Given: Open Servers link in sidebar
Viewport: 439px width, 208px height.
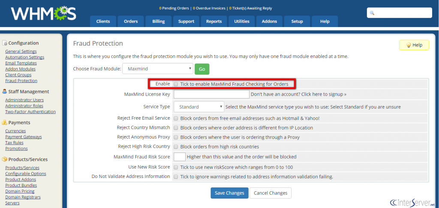Looking at the screenshot, I should tap(12, 203).
